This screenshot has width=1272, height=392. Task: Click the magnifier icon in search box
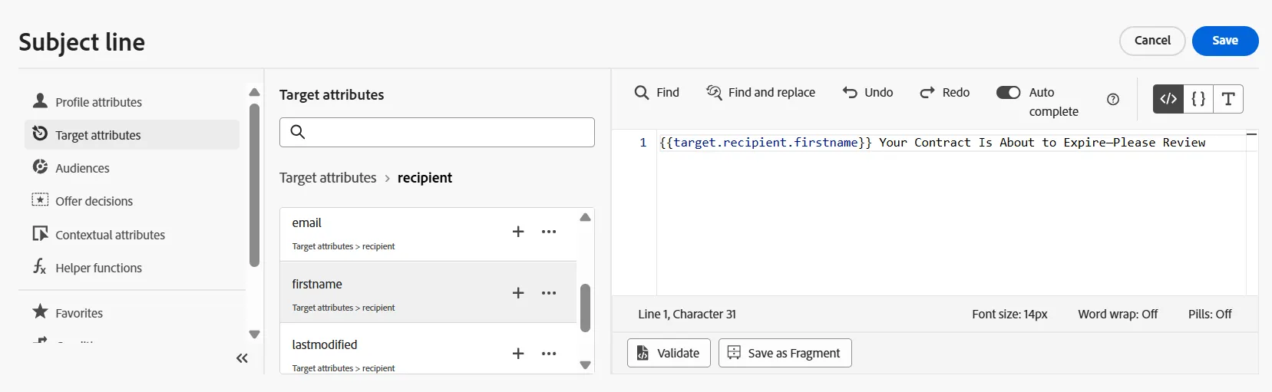[x=298, y=132]
